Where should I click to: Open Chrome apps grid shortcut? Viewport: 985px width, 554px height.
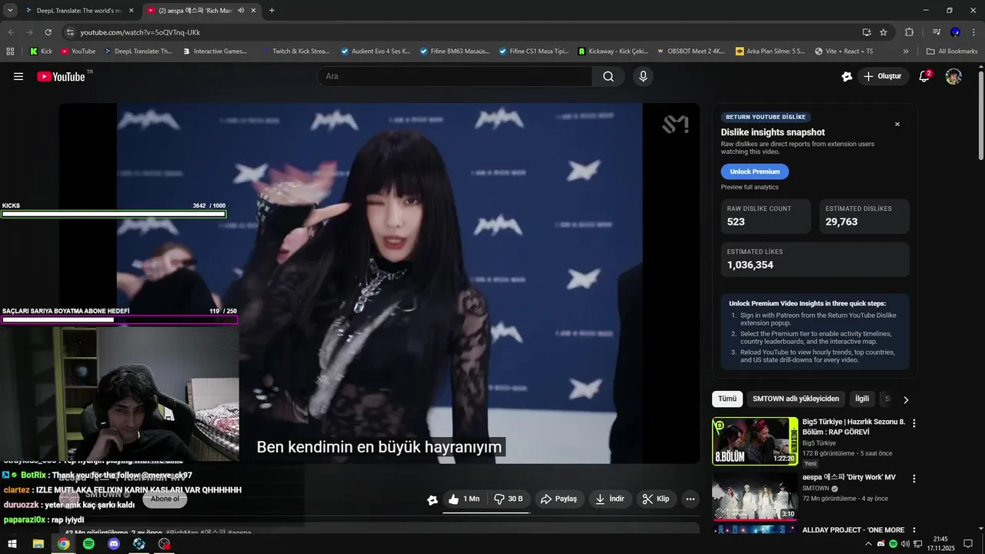coord(10,52)
